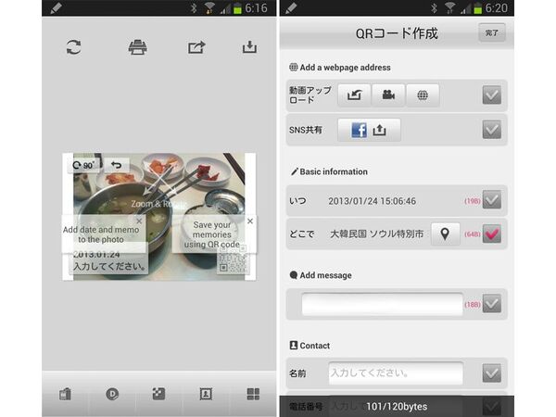Viewport: 556px width, 417px height.
Task: Open the date stamp icon in bottom bar
Action: click(112, 394)
